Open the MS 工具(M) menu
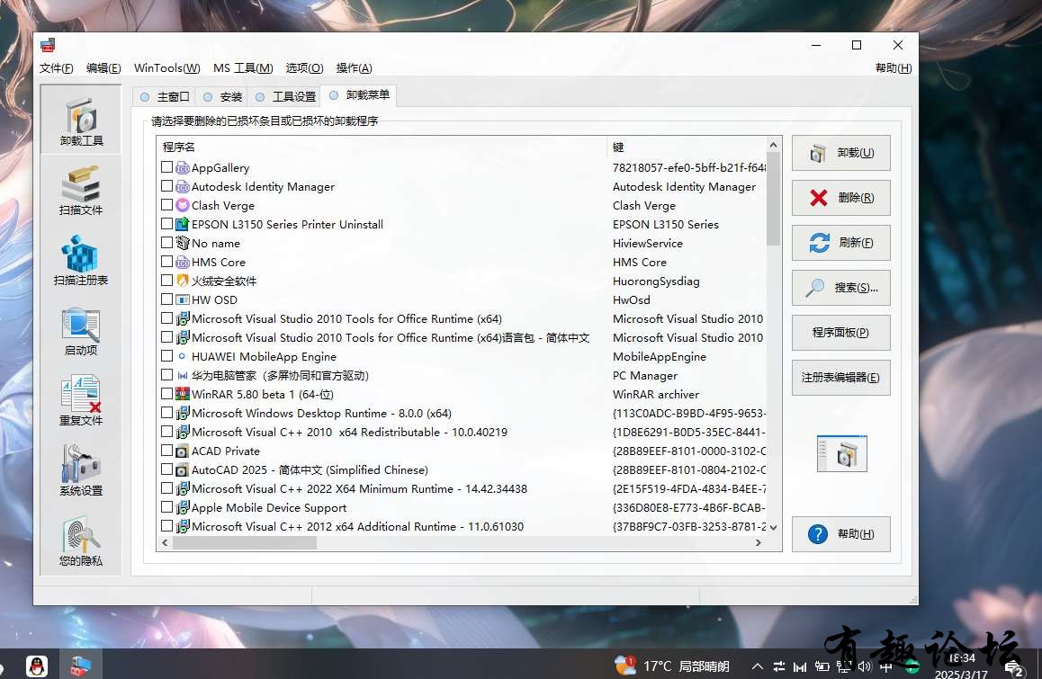Screen dimensions: 1042x679 point(243,67)
